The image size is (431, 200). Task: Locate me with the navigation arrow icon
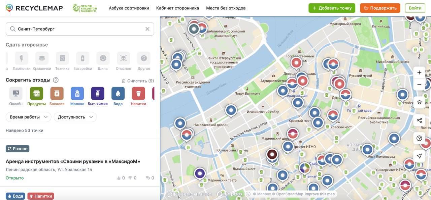[x=419, y=156]
